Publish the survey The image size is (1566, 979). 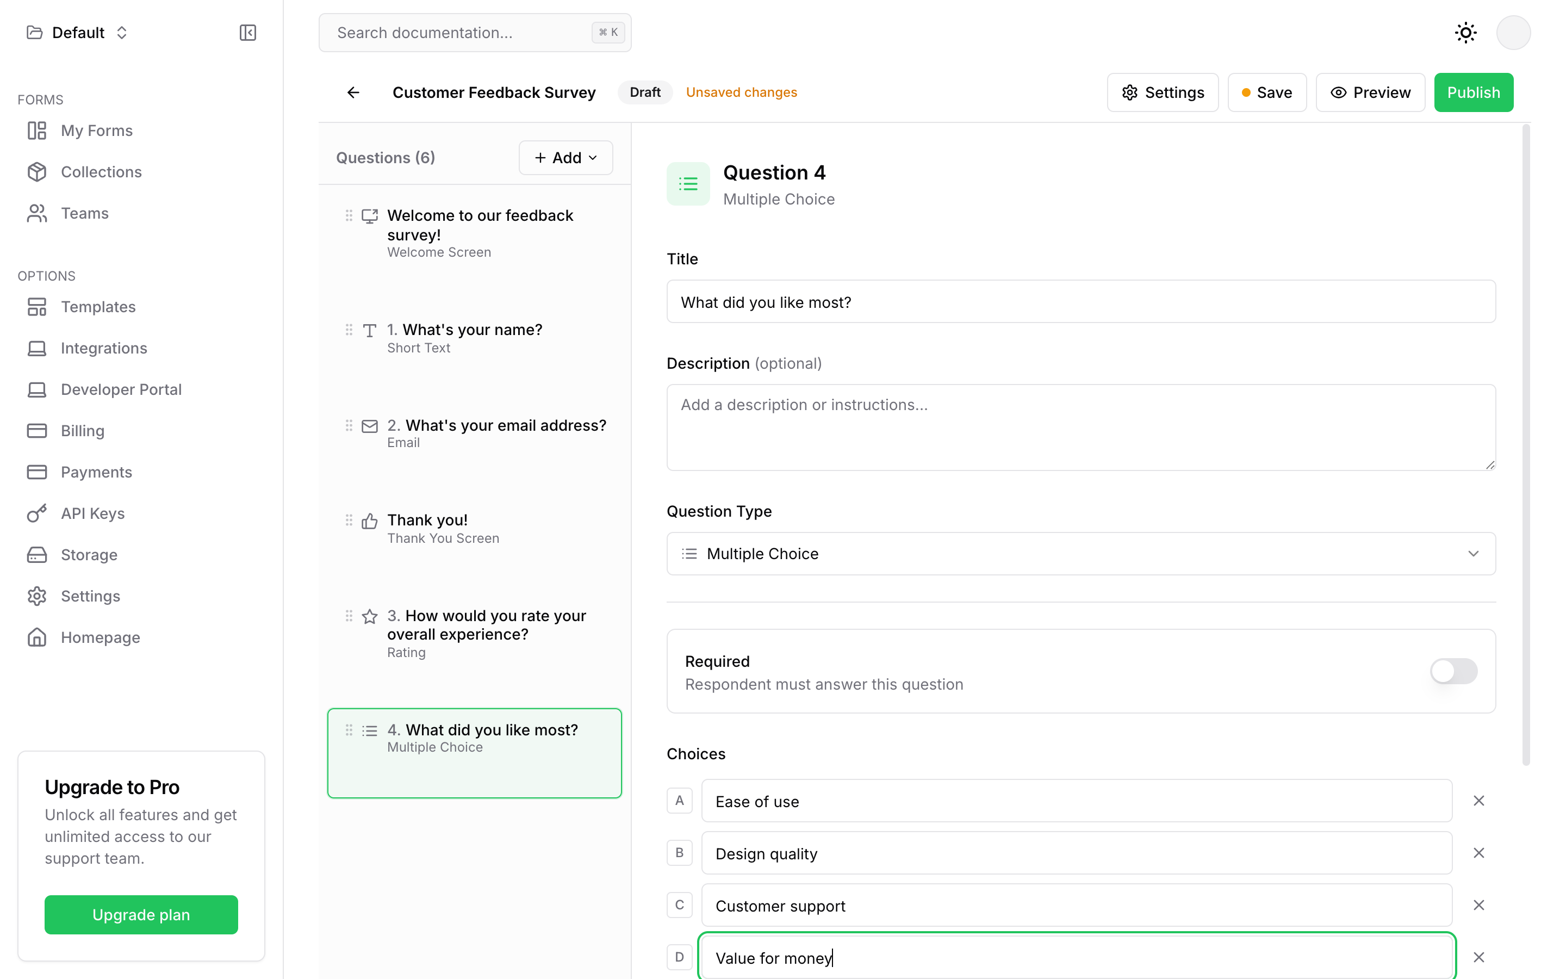1473,92
